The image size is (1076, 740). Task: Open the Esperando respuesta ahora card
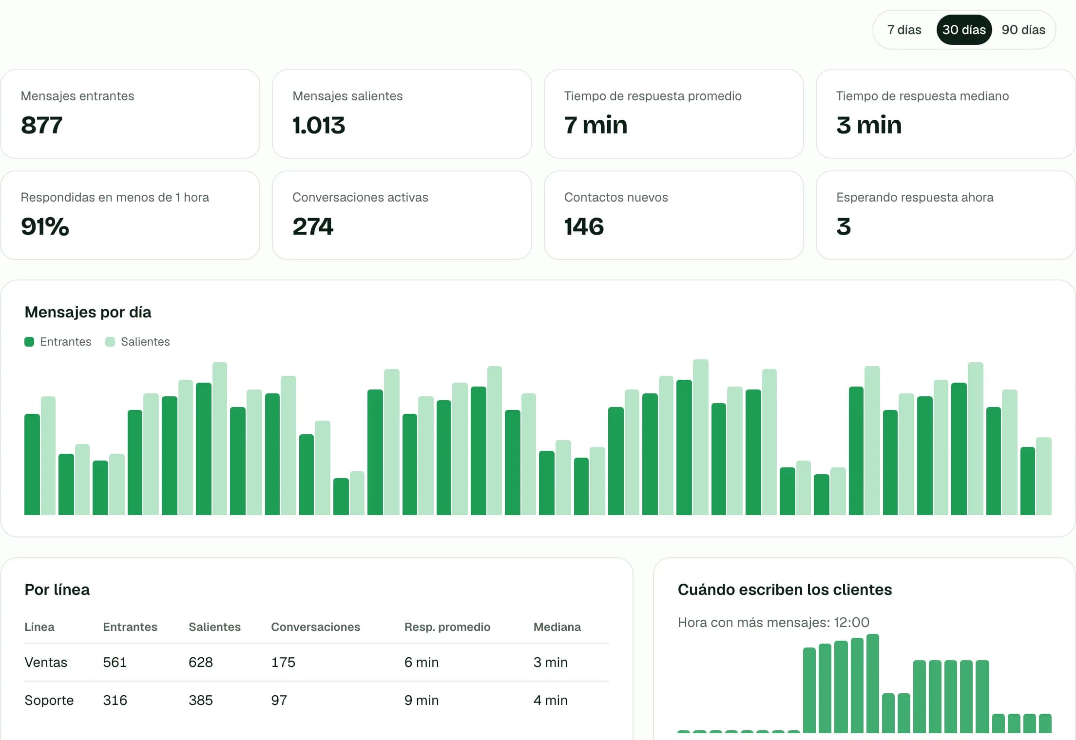point(946,215)
